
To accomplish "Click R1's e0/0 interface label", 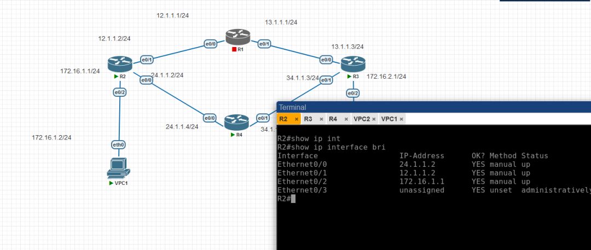I will pyautogui.click(x=210, y=44).
